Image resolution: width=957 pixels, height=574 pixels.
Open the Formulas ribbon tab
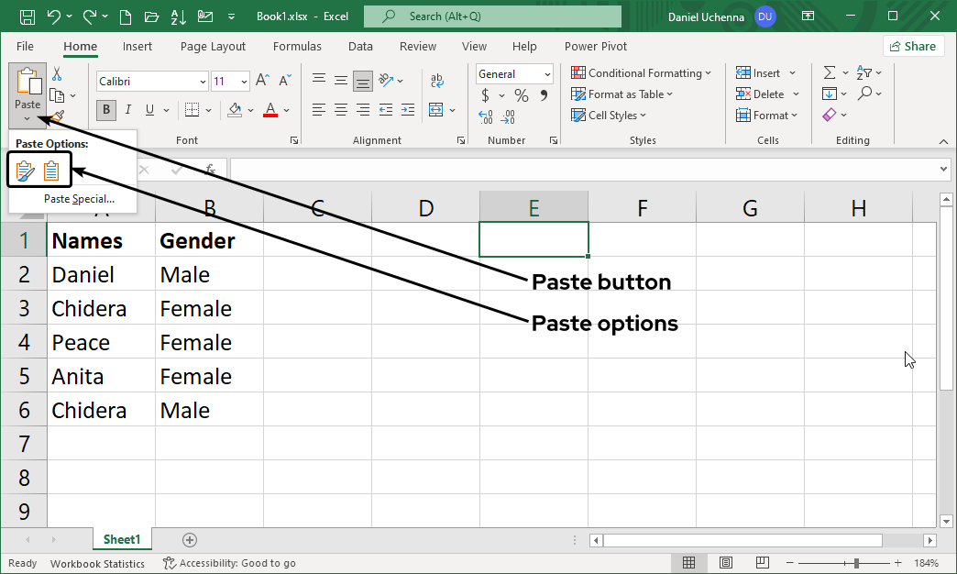click(297, 46)
